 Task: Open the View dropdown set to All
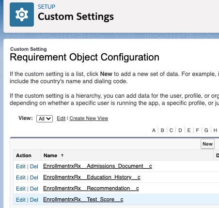(x=45, y=119)
